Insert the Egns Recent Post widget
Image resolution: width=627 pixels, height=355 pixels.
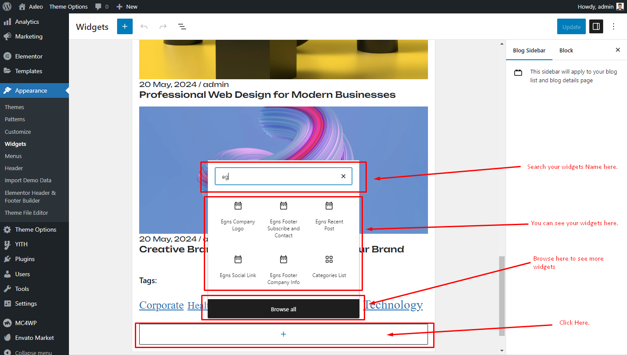329,217
